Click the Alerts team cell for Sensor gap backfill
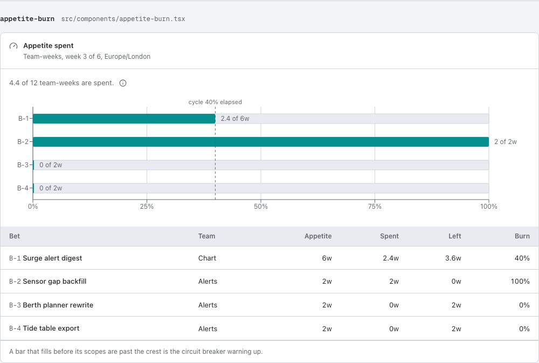 [208, 282]
